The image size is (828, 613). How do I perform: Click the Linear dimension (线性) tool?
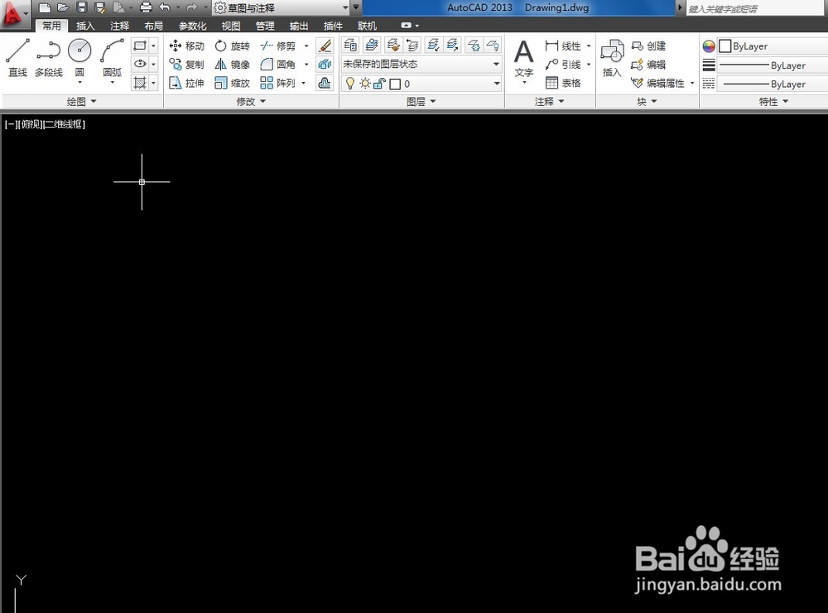click(x=563, y=46)
